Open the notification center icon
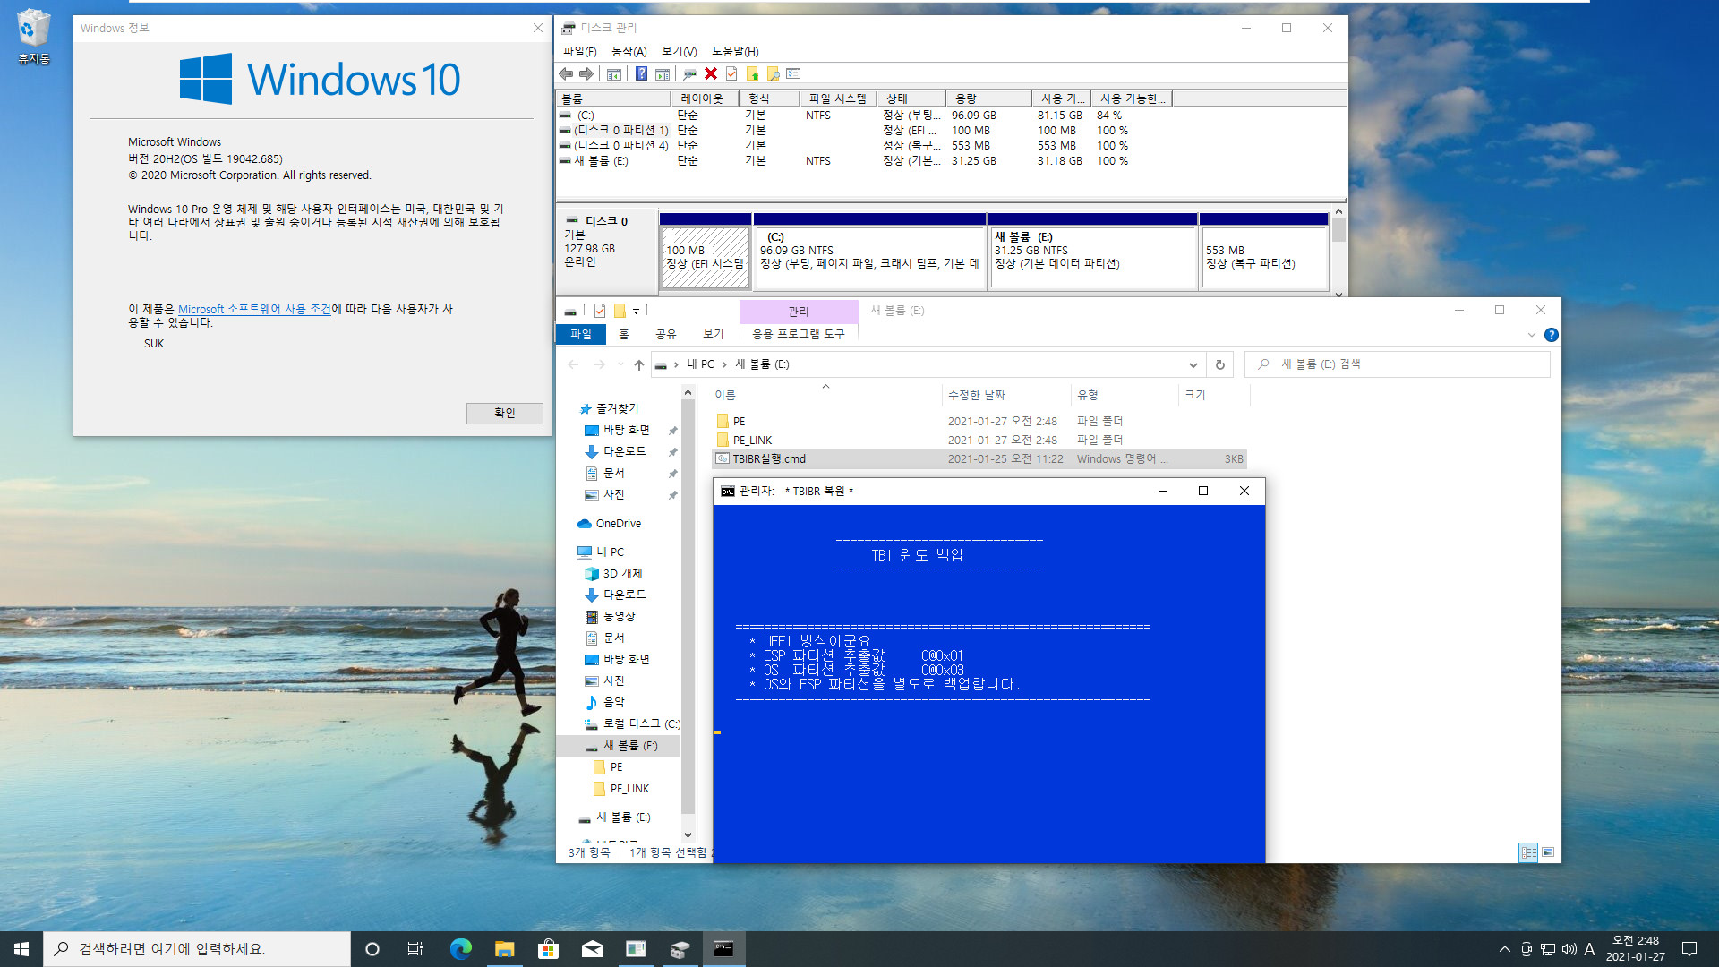 pyautogui.click(x=1689, y=949)
